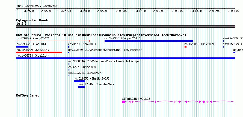
Task: Click the 230620k ruler tick label
Action: tap(159, 11)
